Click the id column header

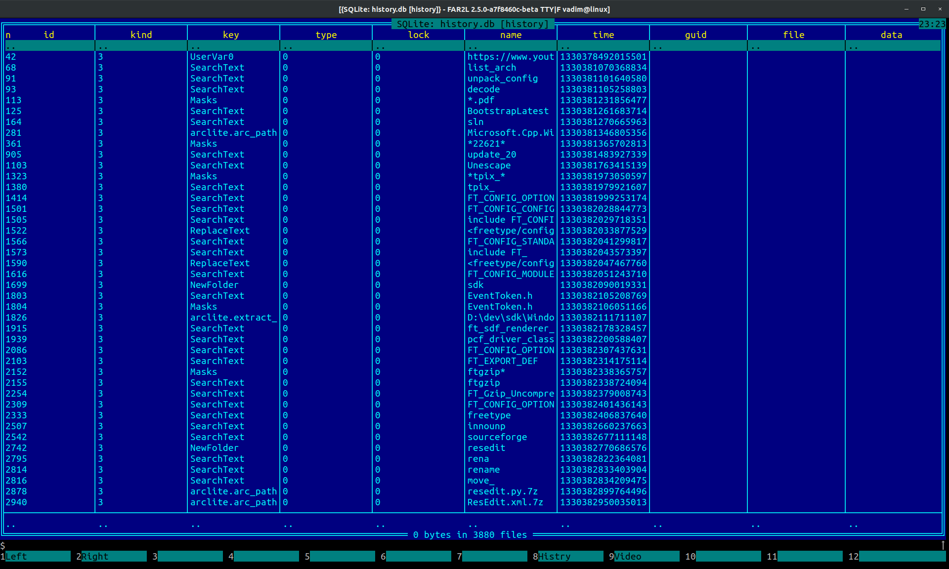[49, 35]
